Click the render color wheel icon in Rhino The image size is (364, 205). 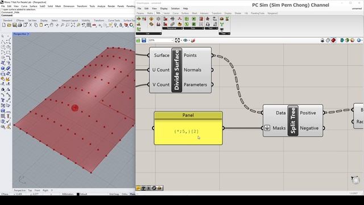[131, 25]
